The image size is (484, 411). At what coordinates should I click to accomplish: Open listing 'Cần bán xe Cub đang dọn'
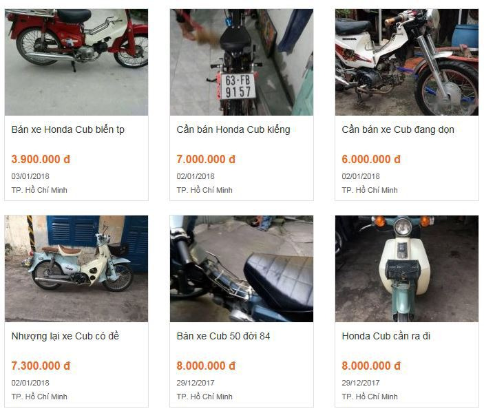pos(398,129)
